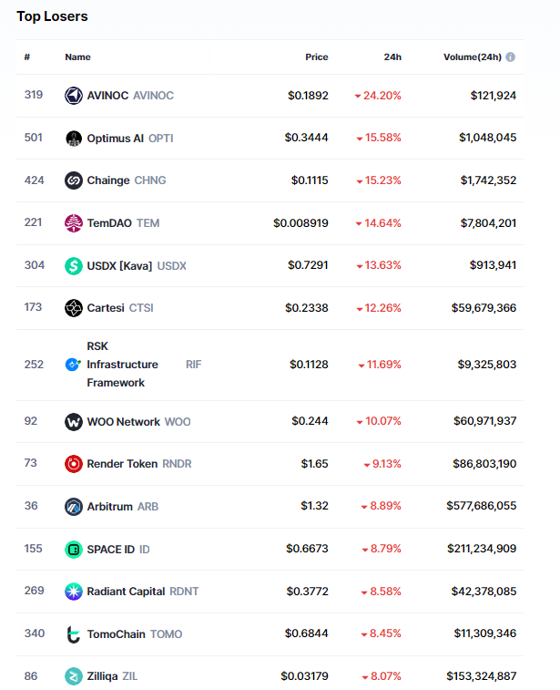Sort table by Price column header

(316, 57)
